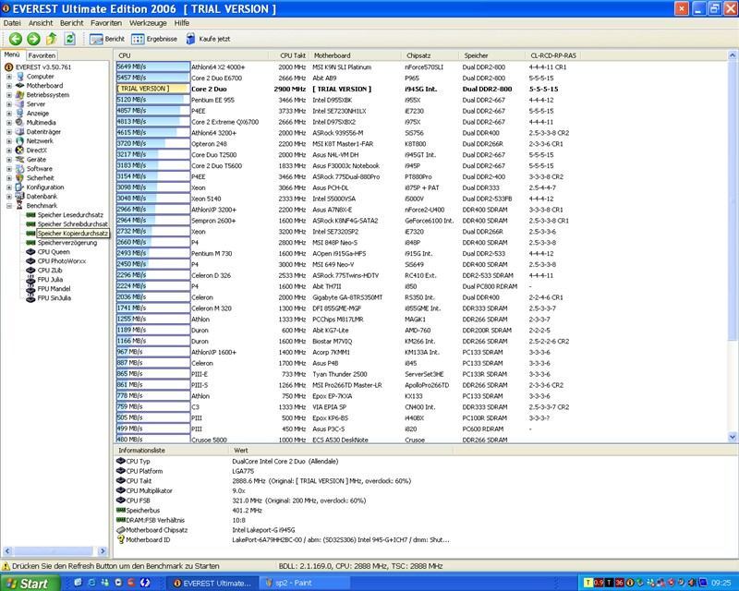The image size is (739, 591).
Task: Select FPU Mandel benchmark
Action: [x=54, y=289]
